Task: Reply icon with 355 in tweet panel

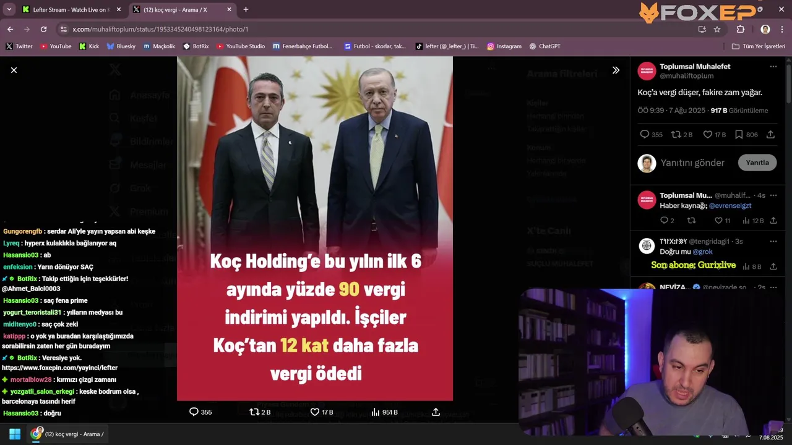Action: point(644,134)
